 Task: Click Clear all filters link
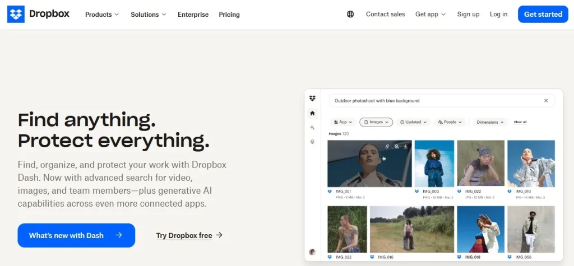point(520,122)
